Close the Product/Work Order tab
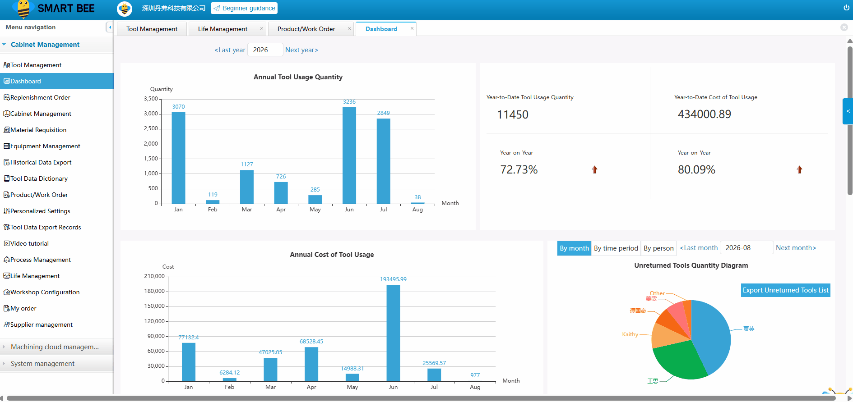 [x=349, y=28]
